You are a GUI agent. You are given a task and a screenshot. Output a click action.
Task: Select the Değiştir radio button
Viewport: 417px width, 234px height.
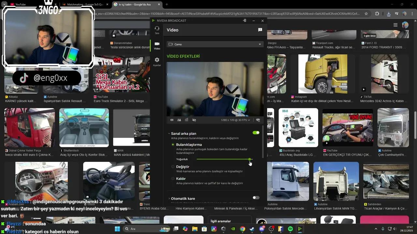pyautogui.click(x=173, y=167)
